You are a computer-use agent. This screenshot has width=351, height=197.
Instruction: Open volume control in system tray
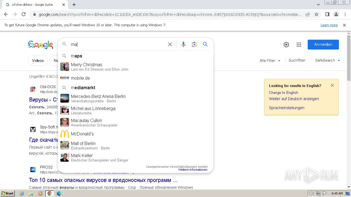[312, 193]
